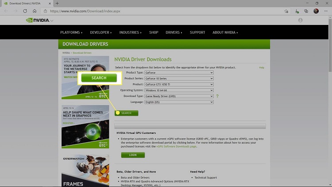Click the browser back arrow
Image resolution: width=332 pixels, height=187 pixels.
point(6,11)
